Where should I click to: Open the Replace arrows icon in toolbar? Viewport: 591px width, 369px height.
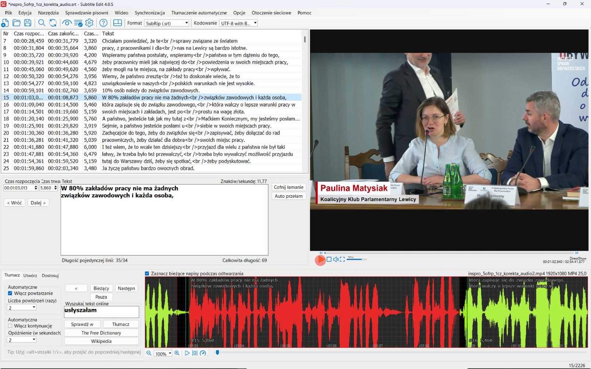point(53,23)
